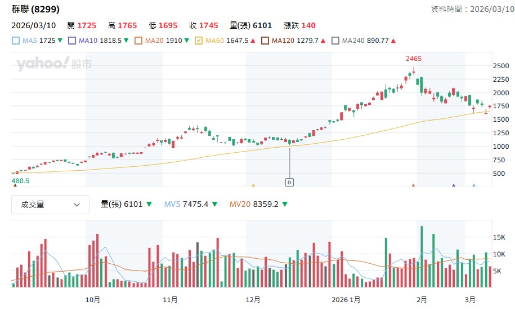Click the tallest green volume bar in February

click(x=421, y=256)
